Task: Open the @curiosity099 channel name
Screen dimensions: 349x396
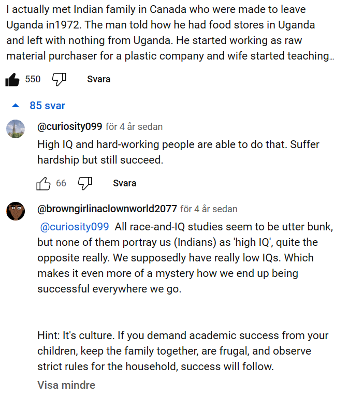Action: (x=70, y=126)
